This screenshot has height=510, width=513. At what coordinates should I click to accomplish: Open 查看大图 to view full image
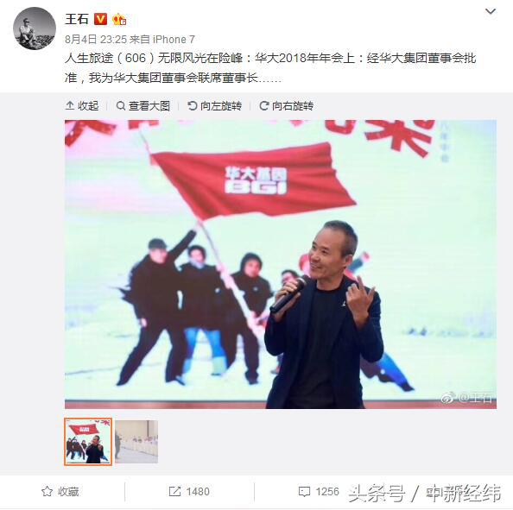[x=143, y=106]
